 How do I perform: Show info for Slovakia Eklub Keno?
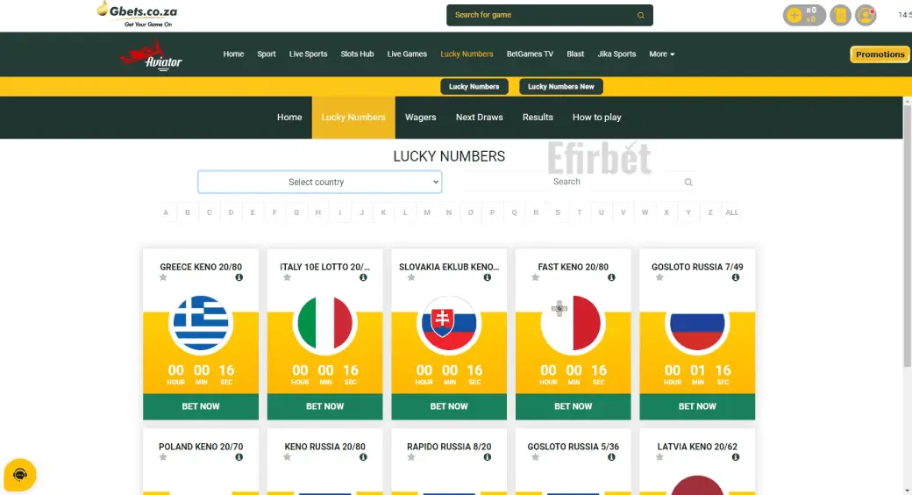(x=488, y=277)
